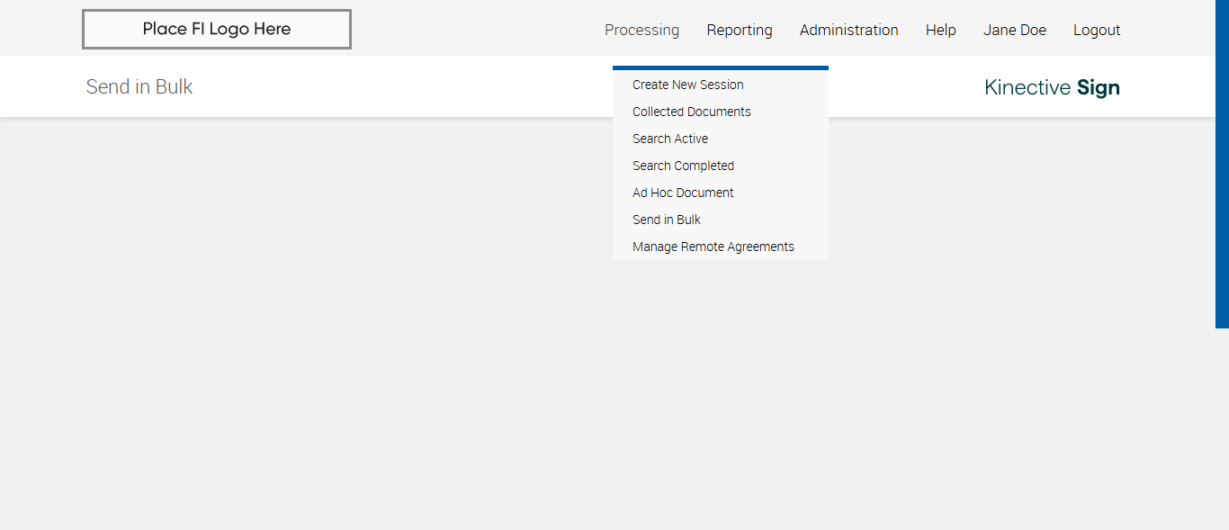This screenshot has width=1229, height=530.
Task: Click the blue vertical scrollbar thumb
Action: click(x=1222, y=162)
